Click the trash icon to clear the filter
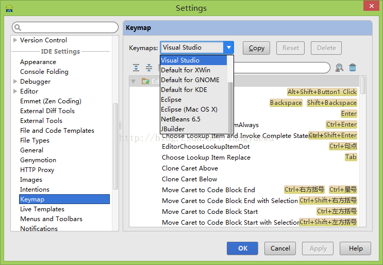Viewport: 383px width, 265px height. point(353,68)
